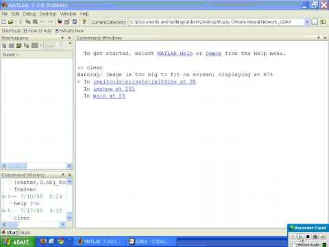Expand the Current Directory path dropdown
The height and width of the screenshot is (247, 329).
point(307,22)
